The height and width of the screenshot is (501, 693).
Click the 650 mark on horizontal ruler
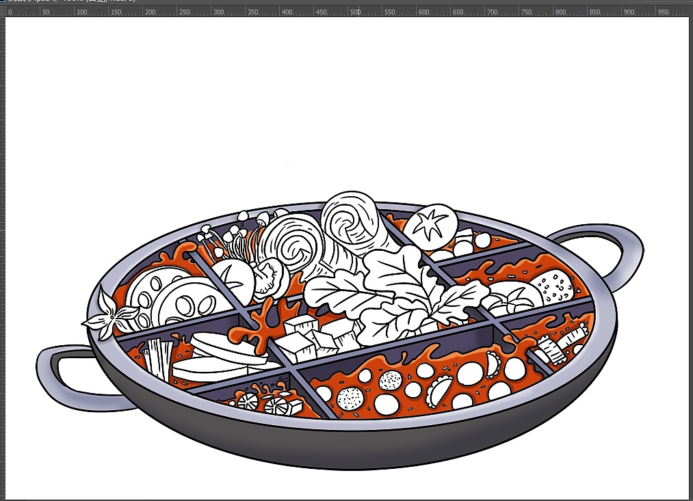(x=458, y=12)
